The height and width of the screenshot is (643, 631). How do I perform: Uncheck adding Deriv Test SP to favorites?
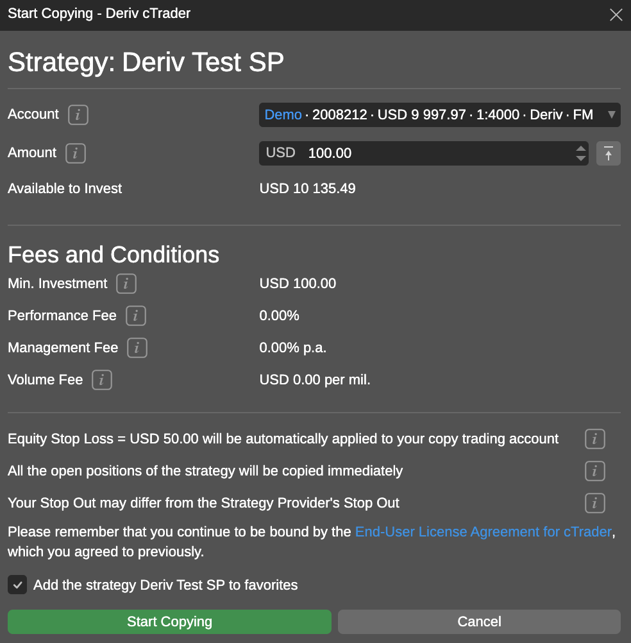(x=17, y=585)
